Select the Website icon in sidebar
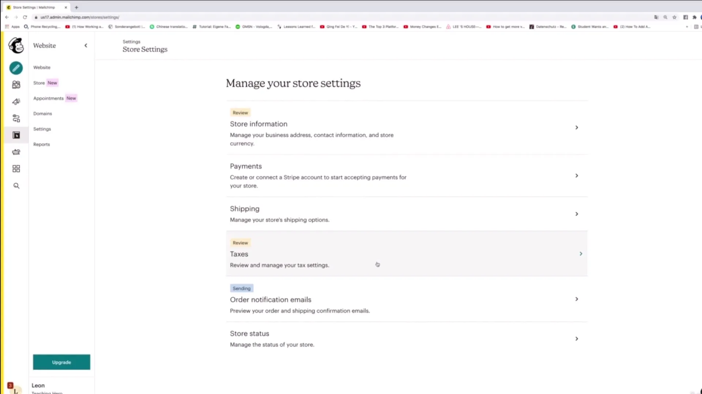702x394 pixels. click(x=16, y=135)
